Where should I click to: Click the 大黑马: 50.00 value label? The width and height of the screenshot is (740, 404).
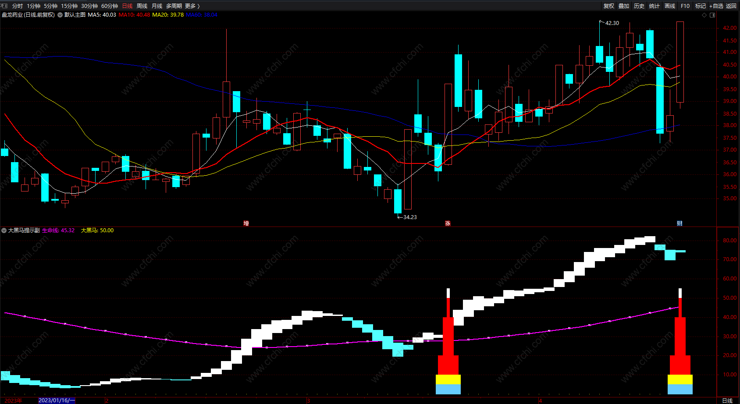(x=97, y=230)
